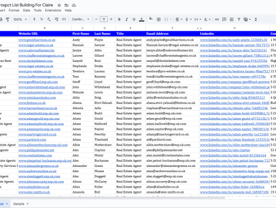
Task: Switch to the Details sheet tab
Action: pos(19,204)
